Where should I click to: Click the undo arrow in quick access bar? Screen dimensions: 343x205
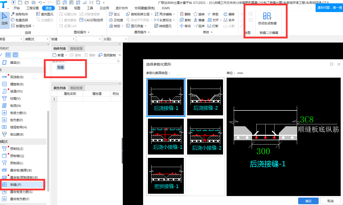[x=40, y=3]
